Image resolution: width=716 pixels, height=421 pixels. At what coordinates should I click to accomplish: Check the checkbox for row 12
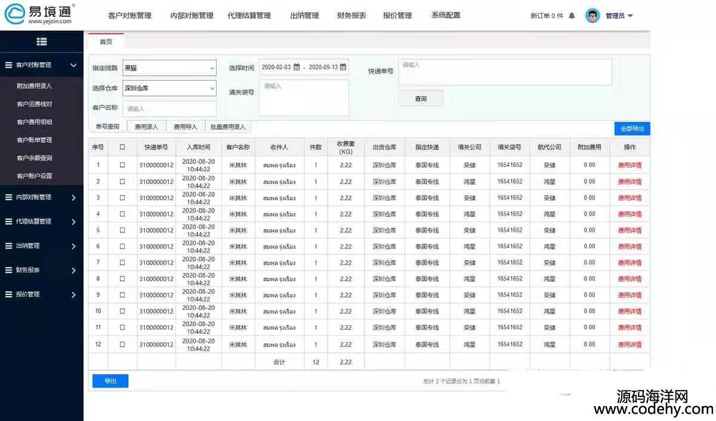[122, 344]
